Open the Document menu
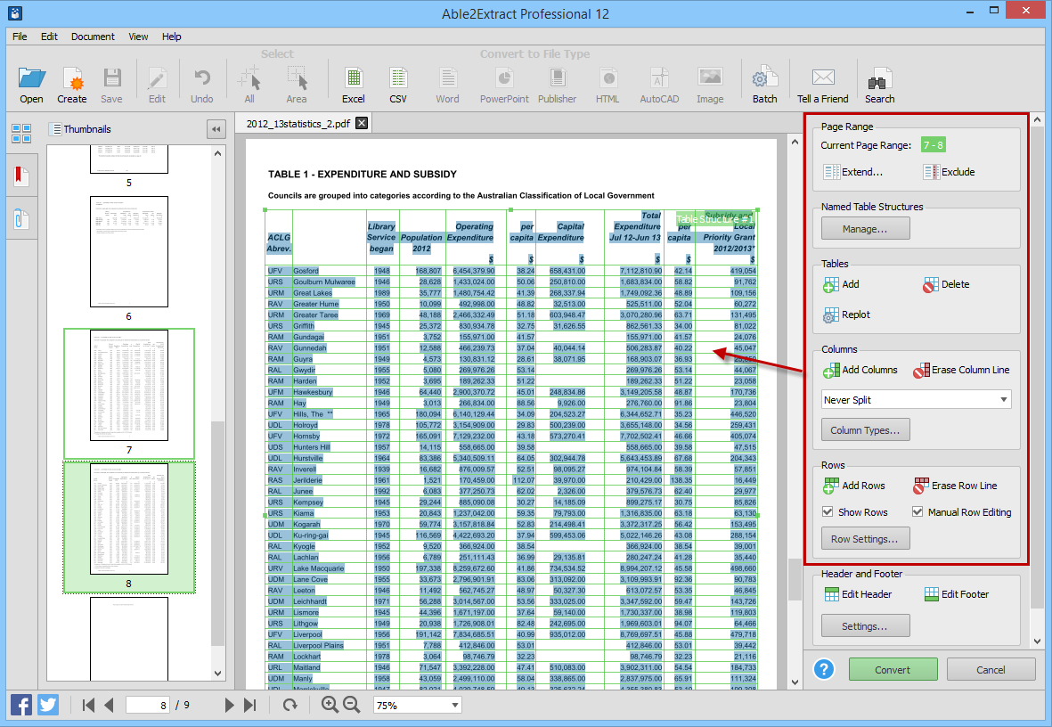The height and width of the screenshot is (727, 1052). pyautogui.click(x=94, y=37)
